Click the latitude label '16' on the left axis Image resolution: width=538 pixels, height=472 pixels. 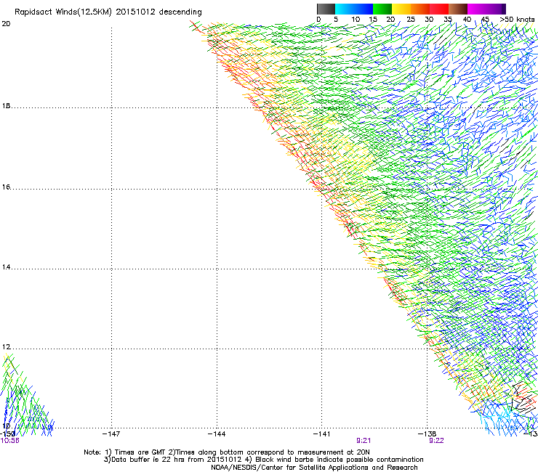tap(6, 187)
